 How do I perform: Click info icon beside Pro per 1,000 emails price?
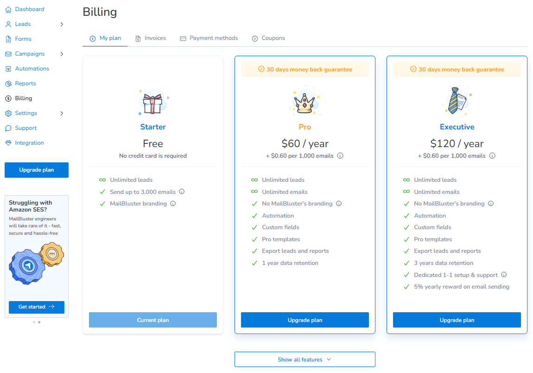[x=340, y=155]
